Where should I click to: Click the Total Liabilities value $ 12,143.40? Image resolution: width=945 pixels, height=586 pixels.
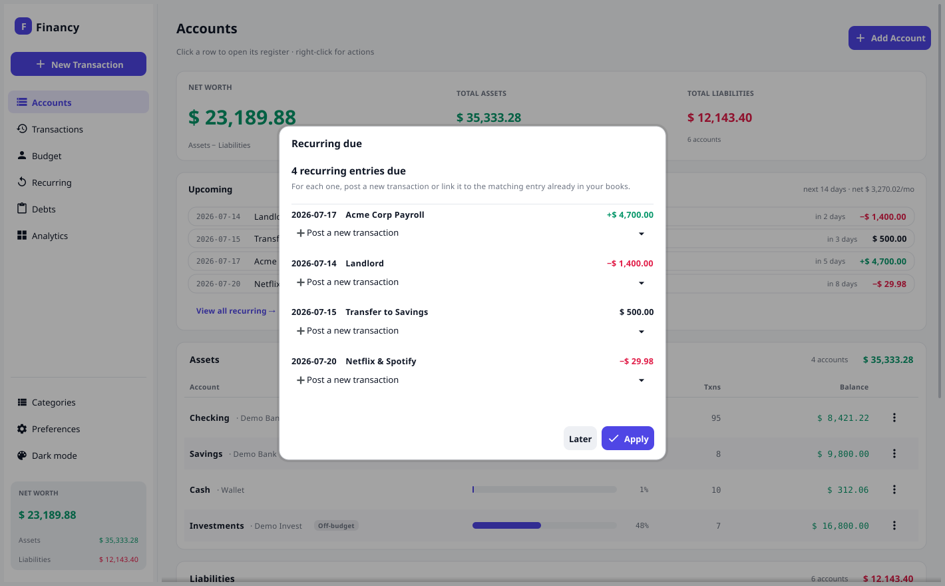719,117
